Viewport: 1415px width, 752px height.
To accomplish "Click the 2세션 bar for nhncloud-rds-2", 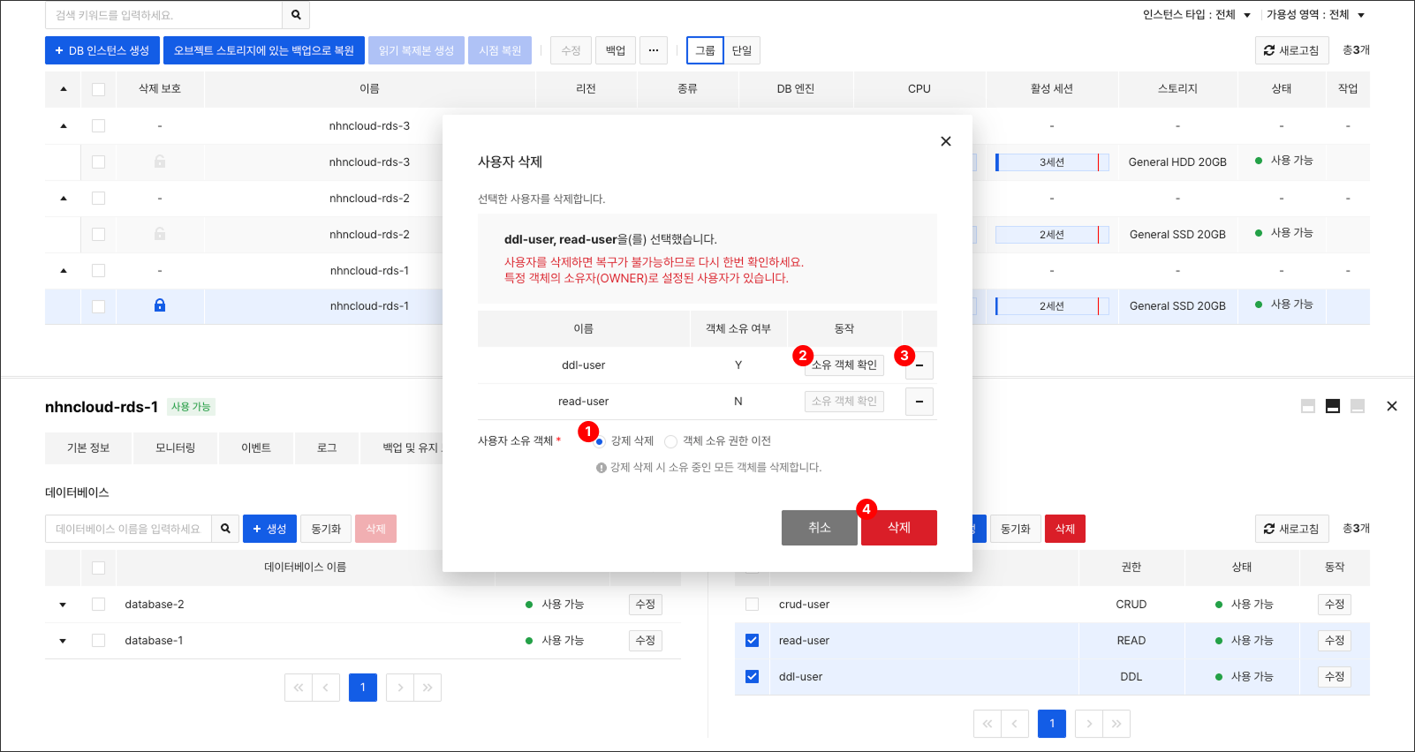I will (1052, 235).
